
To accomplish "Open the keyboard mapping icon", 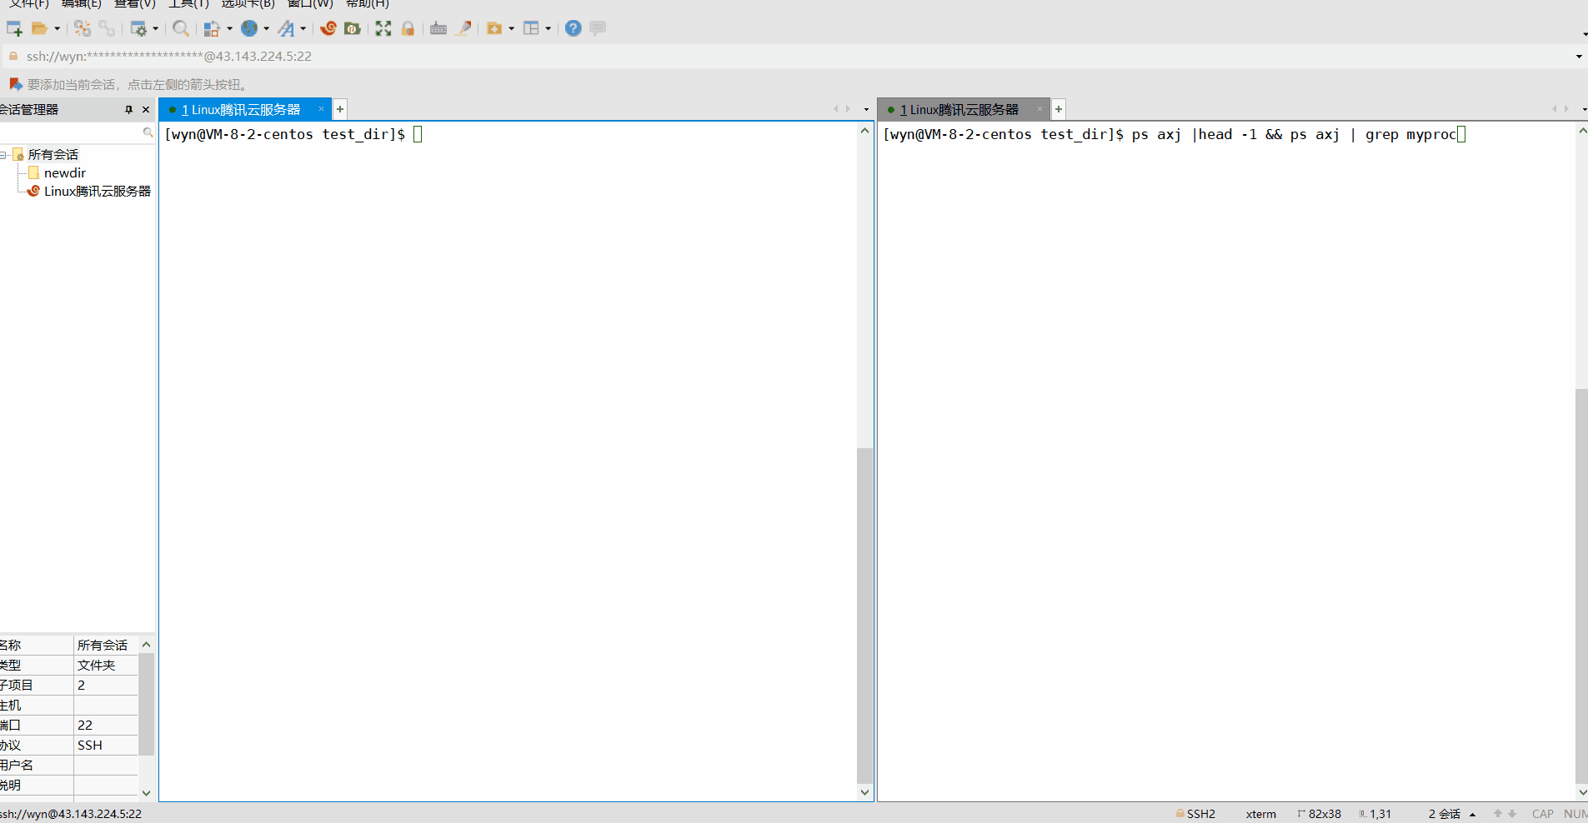I will 438,28.
